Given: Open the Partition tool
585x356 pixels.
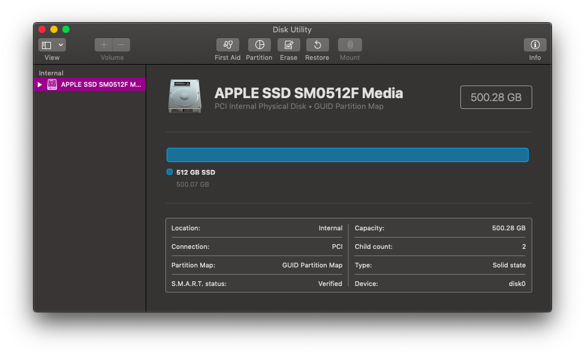Looking at the screenshot, I should click(260, 45).
